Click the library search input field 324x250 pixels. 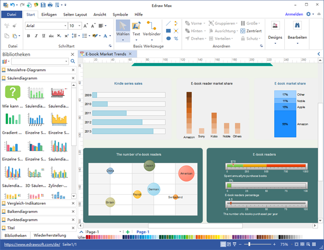[38, 61]
